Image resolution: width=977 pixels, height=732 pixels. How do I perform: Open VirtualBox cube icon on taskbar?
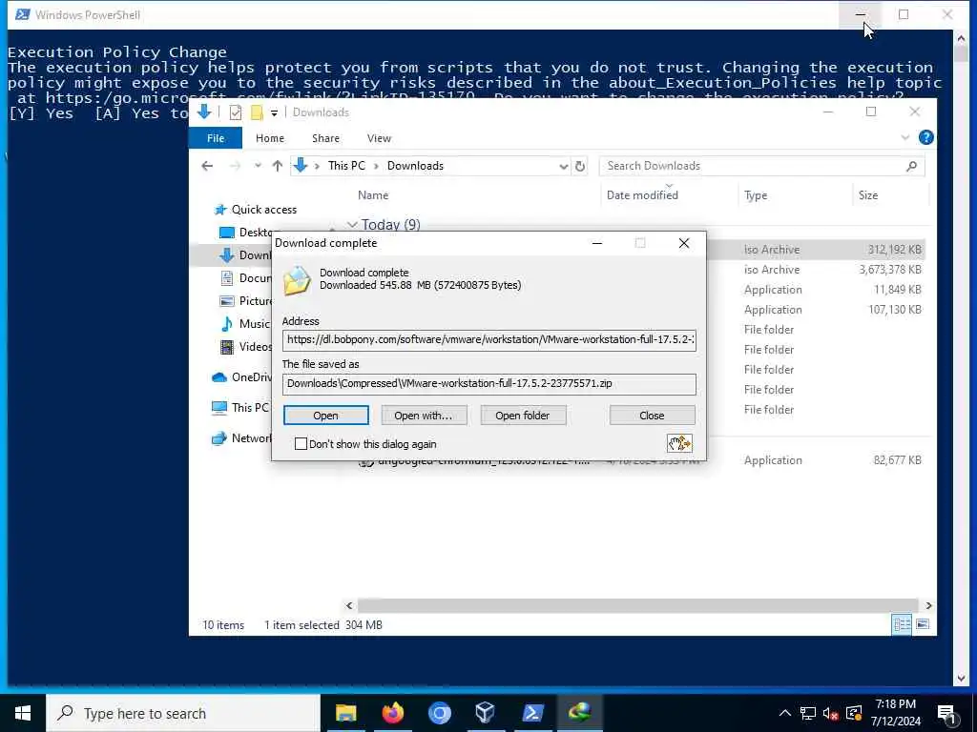click(486, 713)
